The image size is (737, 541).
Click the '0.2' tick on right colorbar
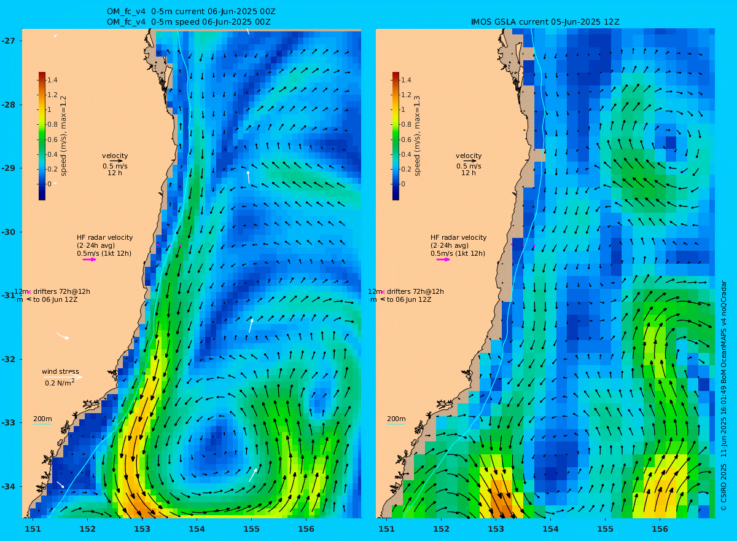(x=407, y=169)
